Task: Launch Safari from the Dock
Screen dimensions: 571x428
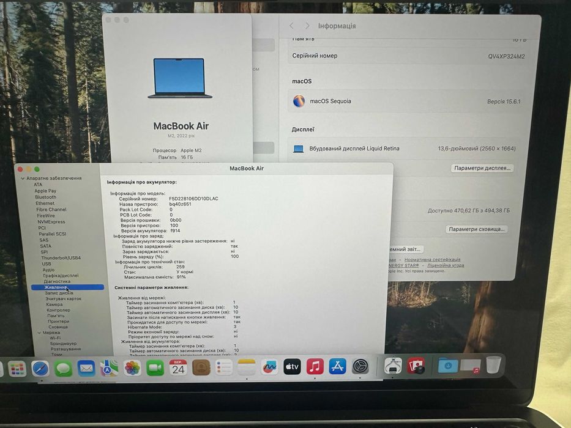Action: (x=40, y=369)
